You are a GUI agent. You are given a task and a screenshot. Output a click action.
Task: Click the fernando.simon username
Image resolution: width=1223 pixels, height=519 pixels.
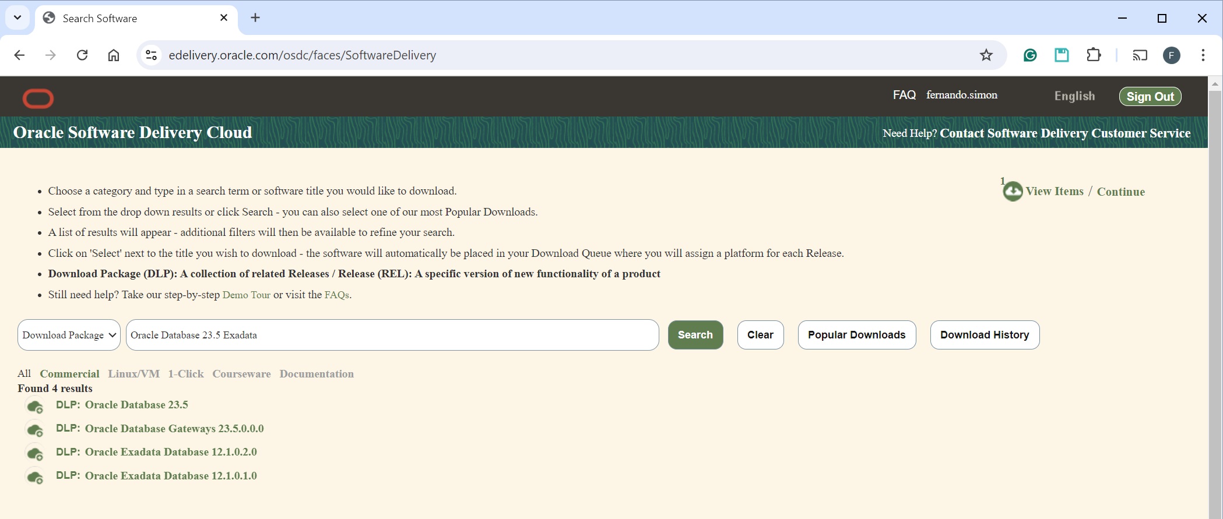(x=962, y=95)
